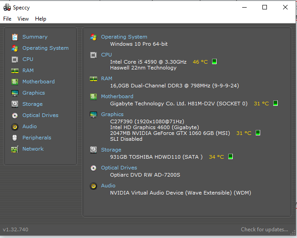Image resolution: width=297 pixels, height=238 pixels.
Task: Click 'Intel Core i5 4590 @ 3.30GHz' text
Action: point(148,62)
